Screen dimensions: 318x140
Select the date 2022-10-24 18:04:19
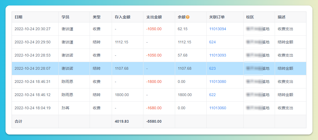click(x=33, y=108)
